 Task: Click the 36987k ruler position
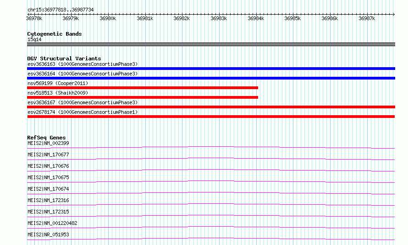click(x=367, y=18)
